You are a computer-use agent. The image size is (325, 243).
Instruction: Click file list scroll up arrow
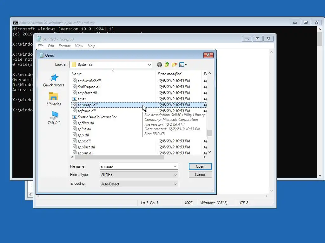[x=209, y=73]
